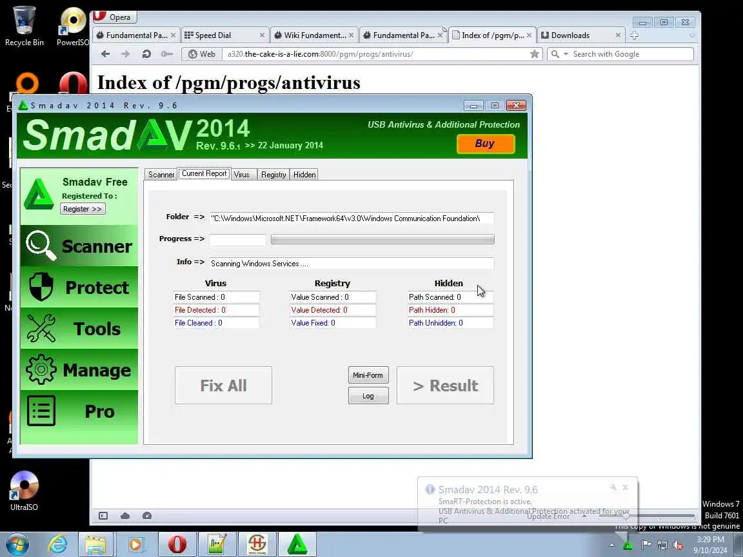Click the Opera panel toggle icon at bottom-left
The image size is (743, 557).
(103, 516)
